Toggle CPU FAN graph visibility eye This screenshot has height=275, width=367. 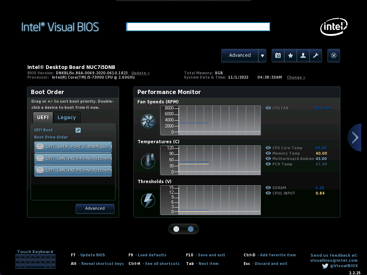(x=268, y=108)
